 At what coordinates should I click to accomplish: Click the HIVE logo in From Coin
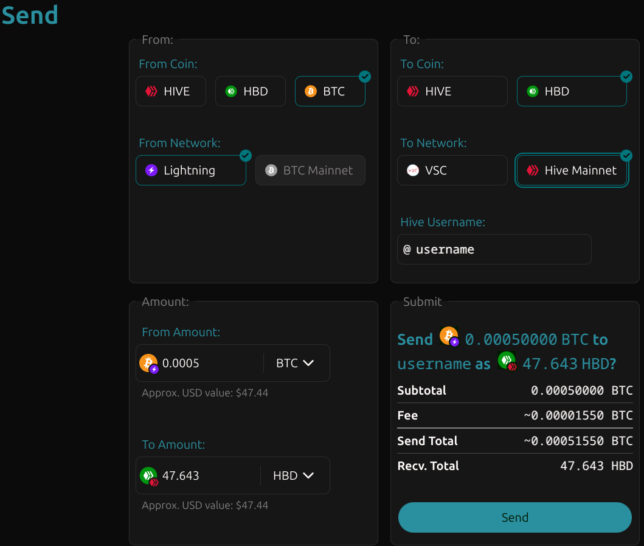[151, 91]
